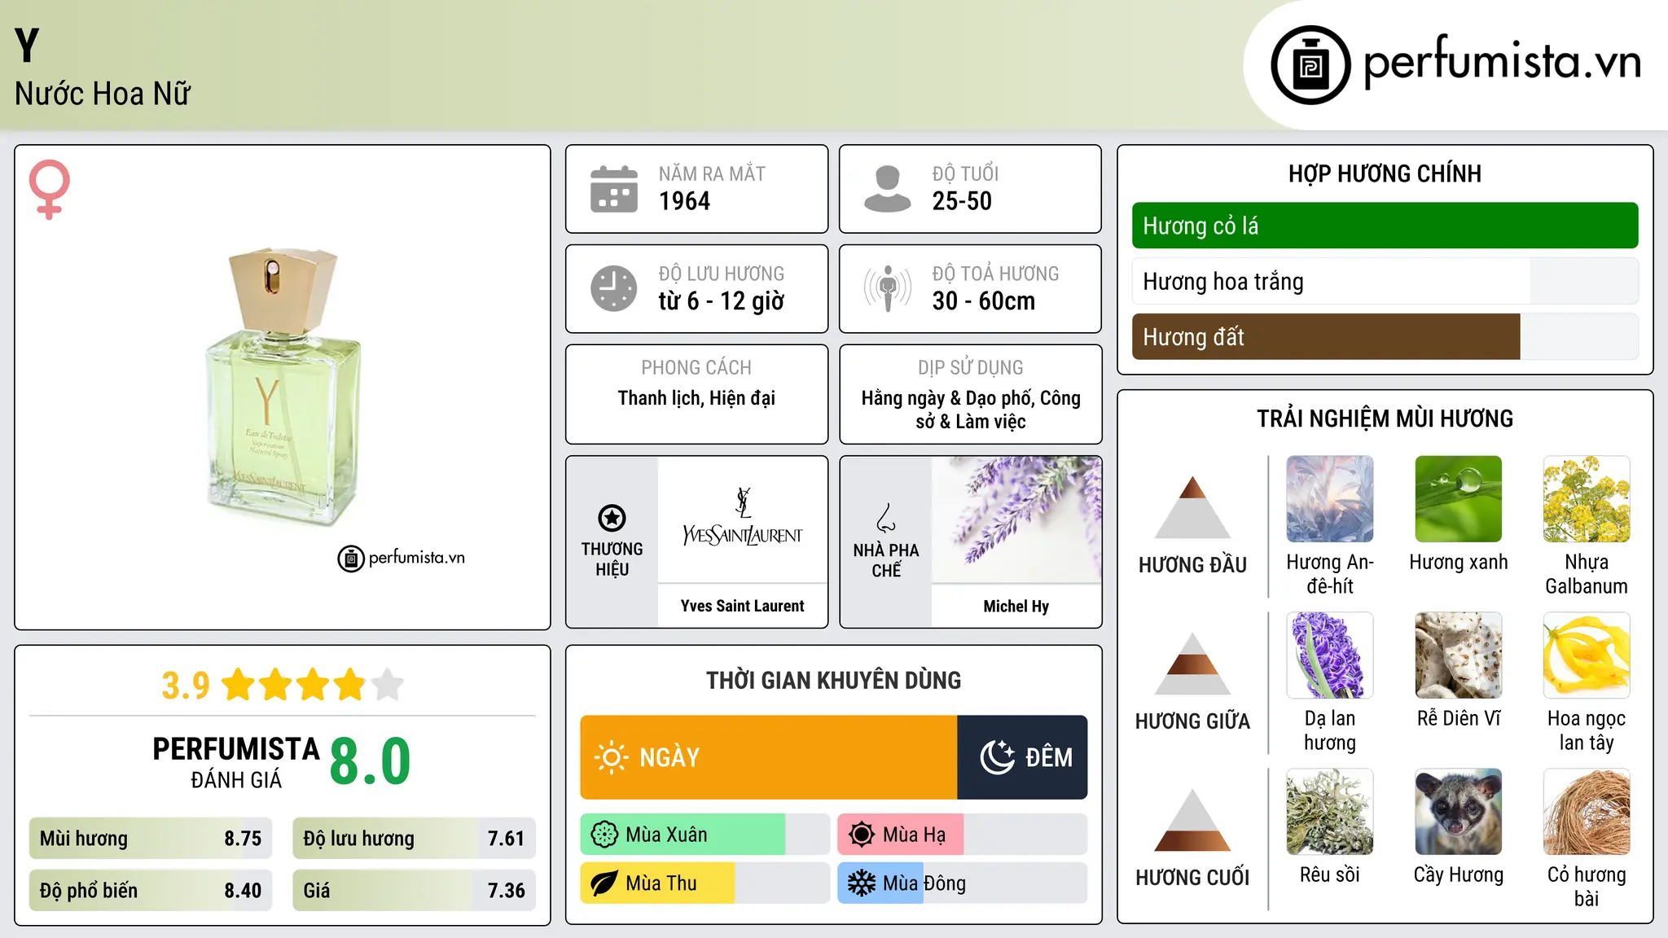
Task: Click the perfumista.vn logo bottle icon
Action: pos(1310,65)
